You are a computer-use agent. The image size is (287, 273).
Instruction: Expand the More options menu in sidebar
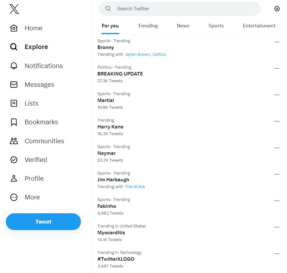(x=14, y=197)
